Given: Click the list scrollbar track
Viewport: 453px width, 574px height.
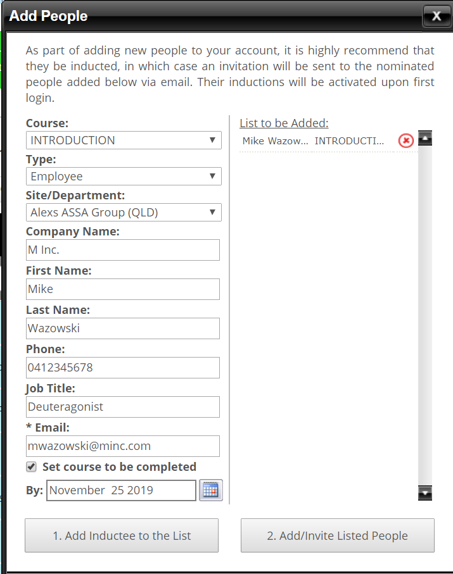Looking at the screenshot, I should [425, 315].
